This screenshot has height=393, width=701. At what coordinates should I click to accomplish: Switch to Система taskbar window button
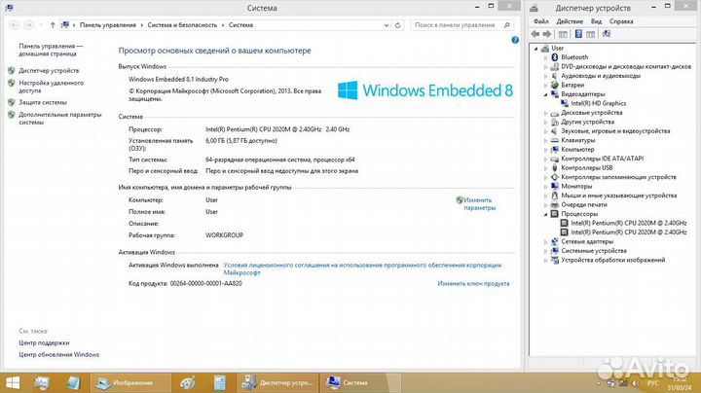[x=360, y=383]
